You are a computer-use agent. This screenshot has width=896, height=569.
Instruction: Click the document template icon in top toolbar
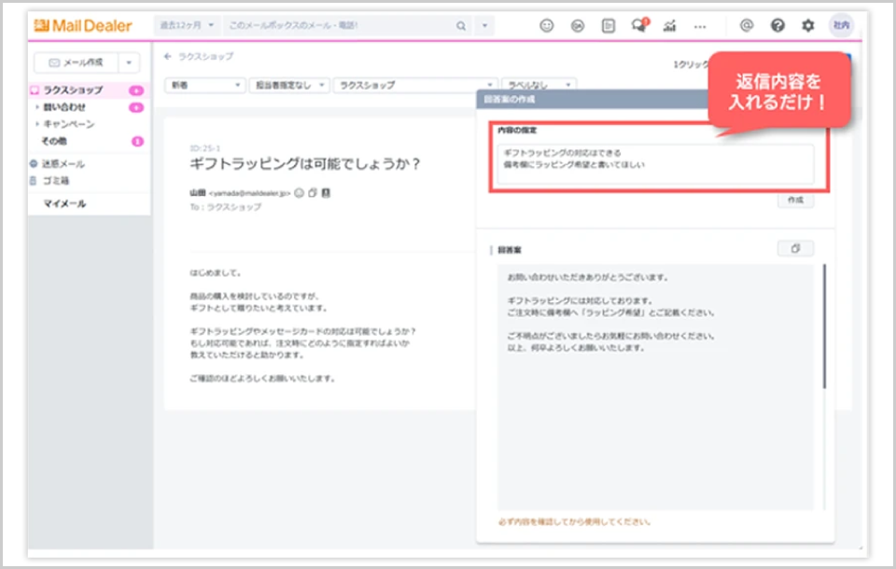click(609, 26)
